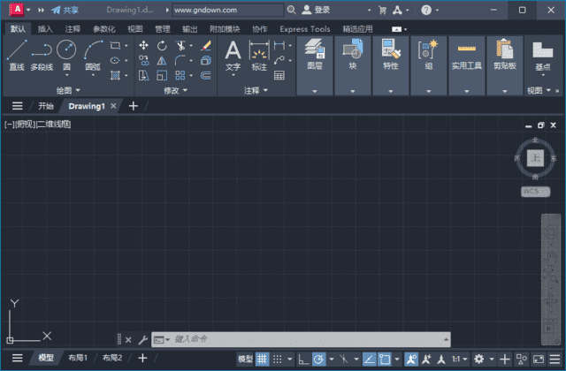Click the Stretch tool icon
The height and width of the screenshot is (371, 566).
tap(143, 75)
